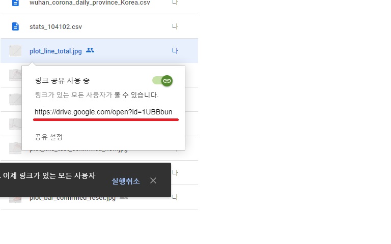Image resolution: width=391 pixels, height=244 pixels.
Task: Click 링크 공유 사용 중 heading
Action: click(x=62, y=81)
